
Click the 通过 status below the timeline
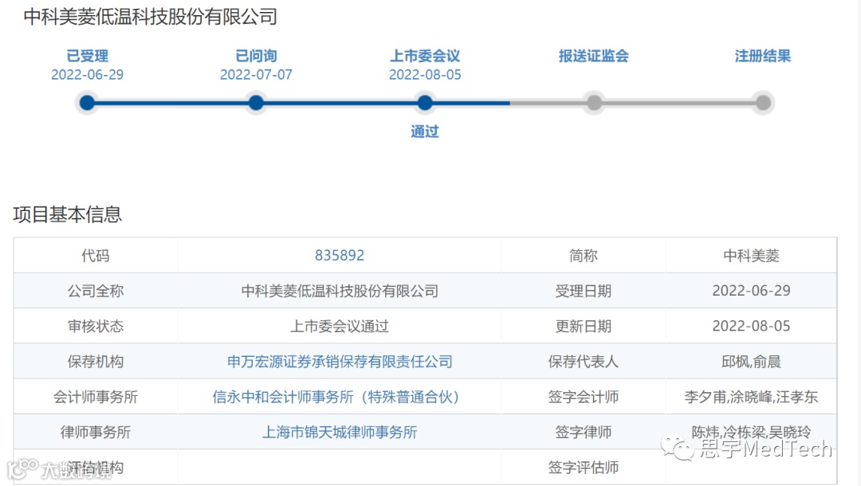tap(425, 131)
